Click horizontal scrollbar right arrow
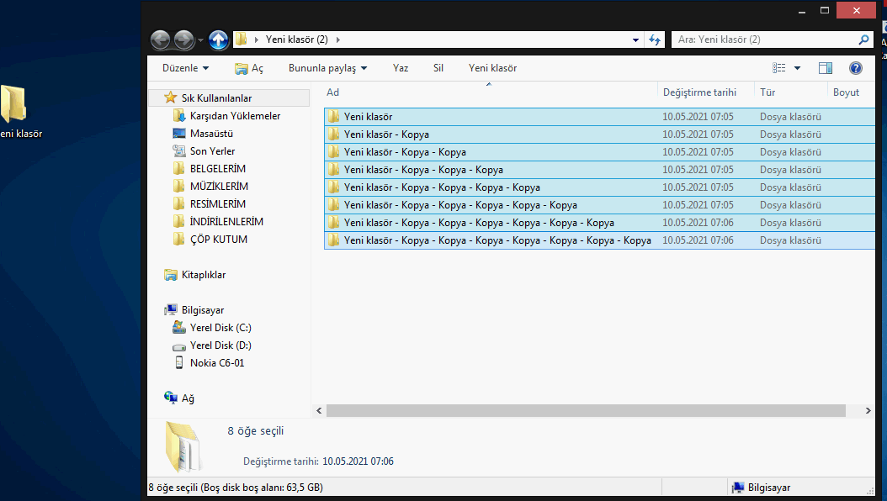This screenshot has width=887, height=501. tap(868, 410)
